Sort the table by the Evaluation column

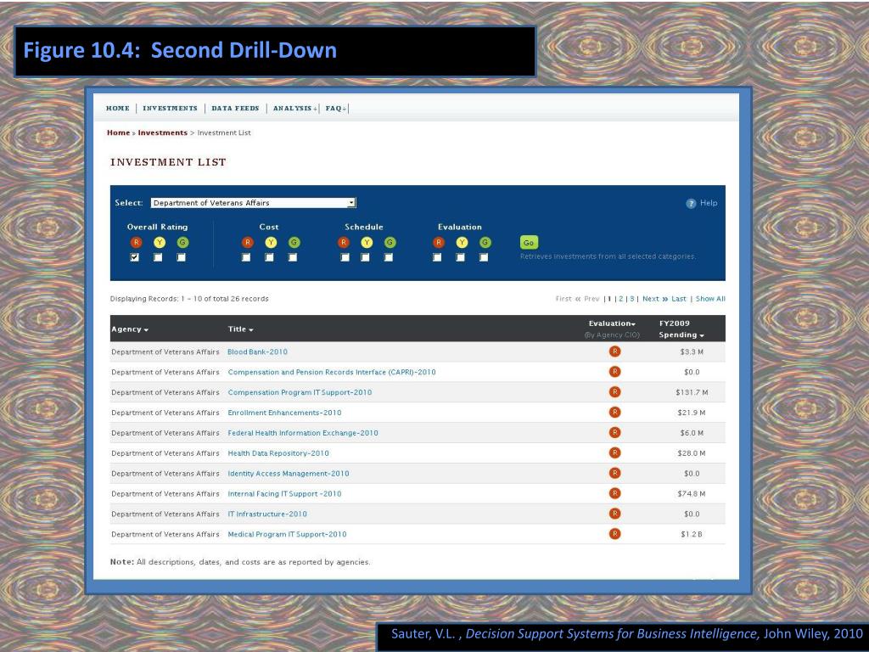pos(612,323)
